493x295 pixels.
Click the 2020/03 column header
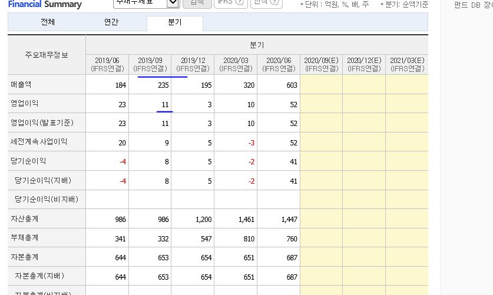[x=236, y=64]
